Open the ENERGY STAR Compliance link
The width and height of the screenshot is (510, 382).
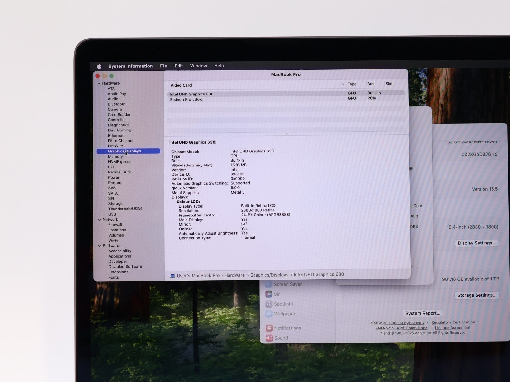(x=401, y=328)
